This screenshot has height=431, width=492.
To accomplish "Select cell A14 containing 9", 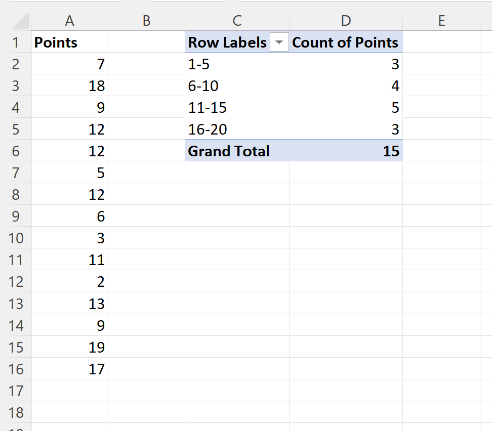I will [x=70, y=325].
